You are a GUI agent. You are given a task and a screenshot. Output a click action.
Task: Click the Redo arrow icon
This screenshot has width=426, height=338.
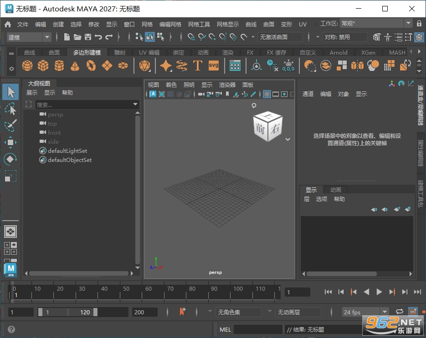click(x=109, y=37)
